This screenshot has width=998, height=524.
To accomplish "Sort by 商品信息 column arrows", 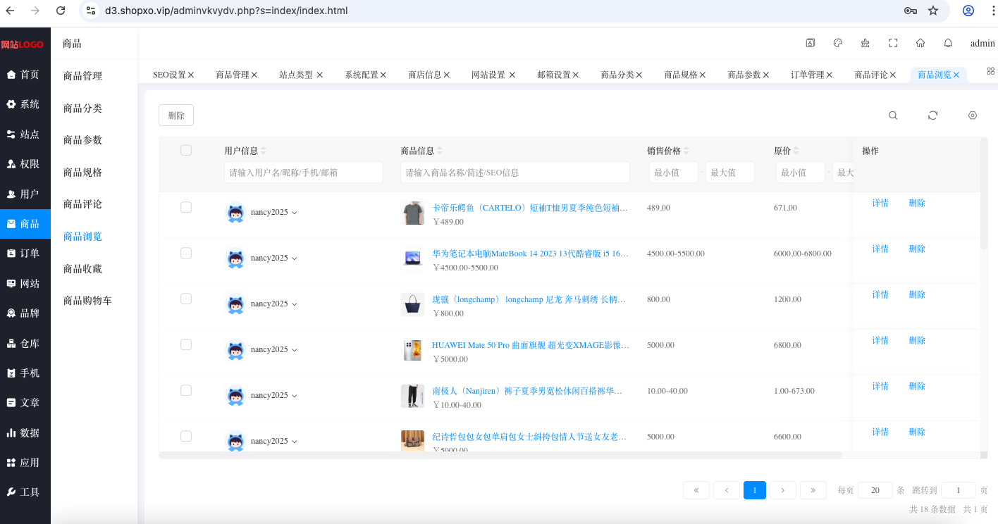I will [x=440, y=151].
